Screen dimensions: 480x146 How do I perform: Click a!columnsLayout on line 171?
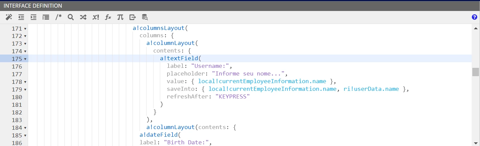(159, 28)
